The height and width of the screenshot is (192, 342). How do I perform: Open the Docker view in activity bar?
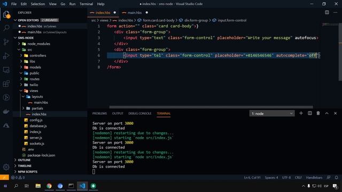click(x=6, y=111)
